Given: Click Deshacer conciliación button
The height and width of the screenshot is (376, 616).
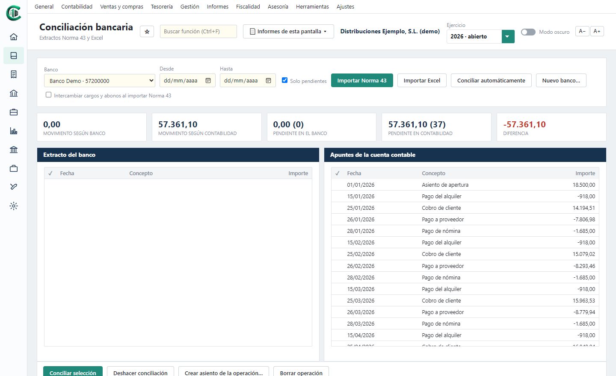Looking at the screenshot, I should click(140, 372).
